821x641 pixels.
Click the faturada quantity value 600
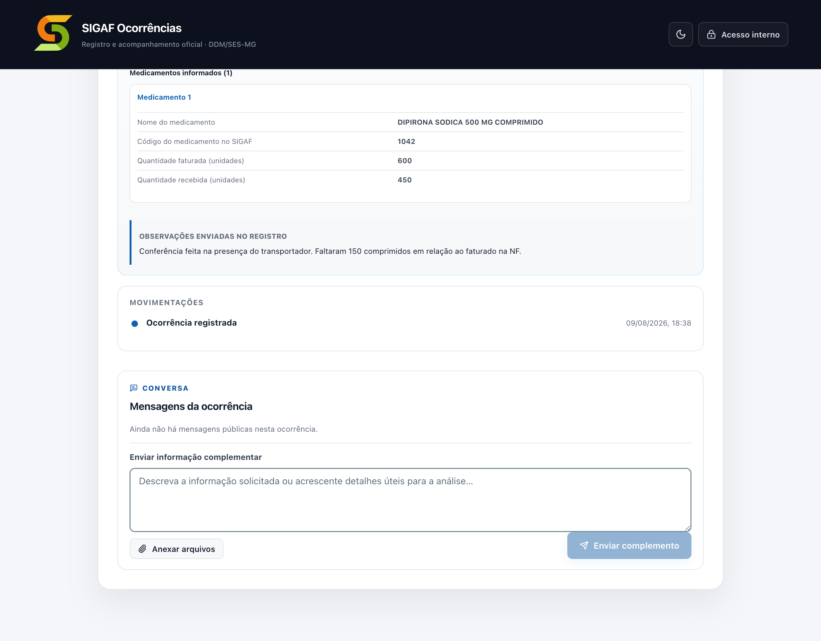pyautogui.click(x=404, y=161)
